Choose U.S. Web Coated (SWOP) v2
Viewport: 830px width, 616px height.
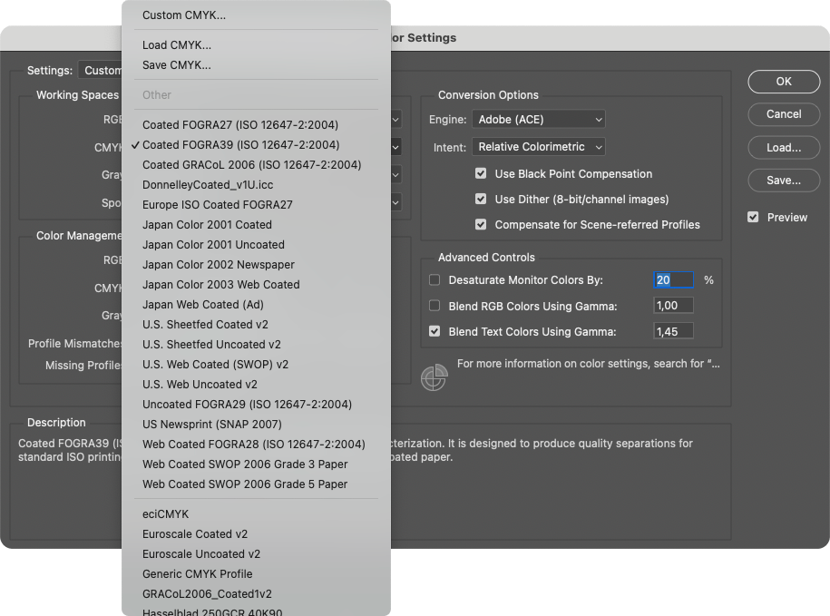coord(215,365)
